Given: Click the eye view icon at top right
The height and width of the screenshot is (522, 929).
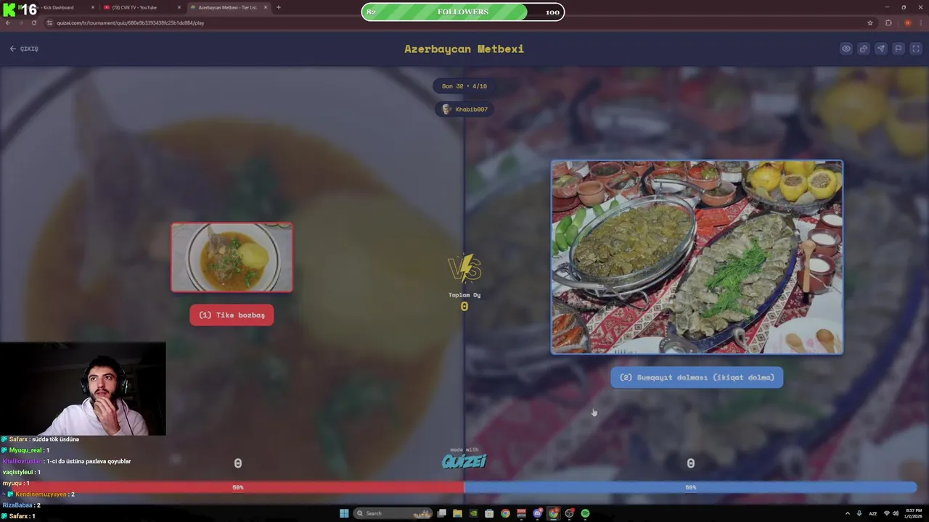Looking at the screenshot, I should coord(846,49).
